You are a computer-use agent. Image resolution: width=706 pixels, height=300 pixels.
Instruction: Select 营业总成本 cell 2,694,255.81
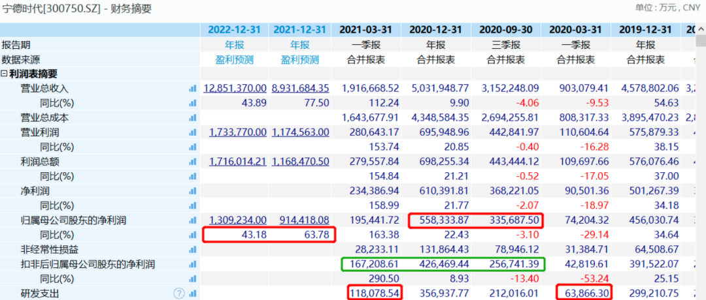510,118
